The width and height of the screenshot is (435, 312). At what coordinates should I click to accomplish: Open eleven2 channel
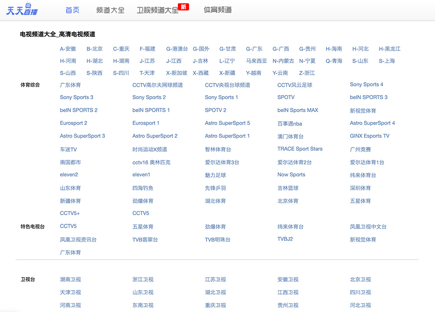(69, 175)
